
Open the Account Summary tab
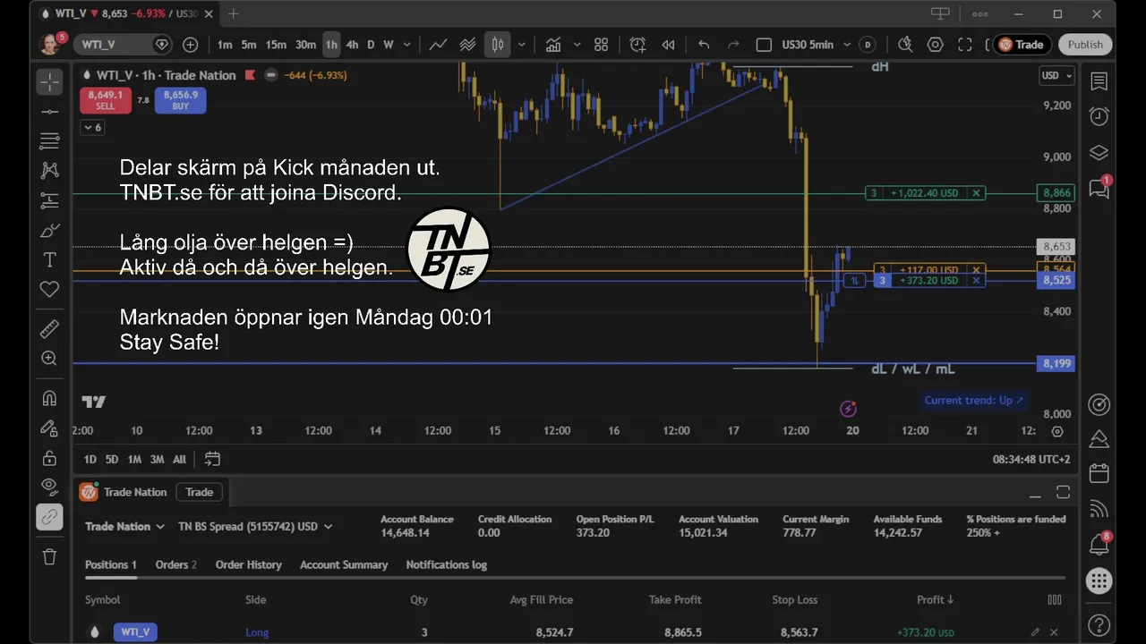344,564
